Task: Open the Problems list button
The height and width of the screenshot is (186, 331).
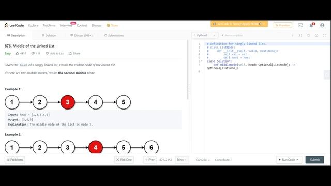Action: [x=15, y=160]
